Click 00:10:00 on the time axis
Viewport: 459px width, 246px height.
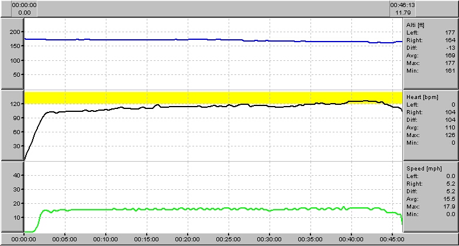tap(106, 239)
